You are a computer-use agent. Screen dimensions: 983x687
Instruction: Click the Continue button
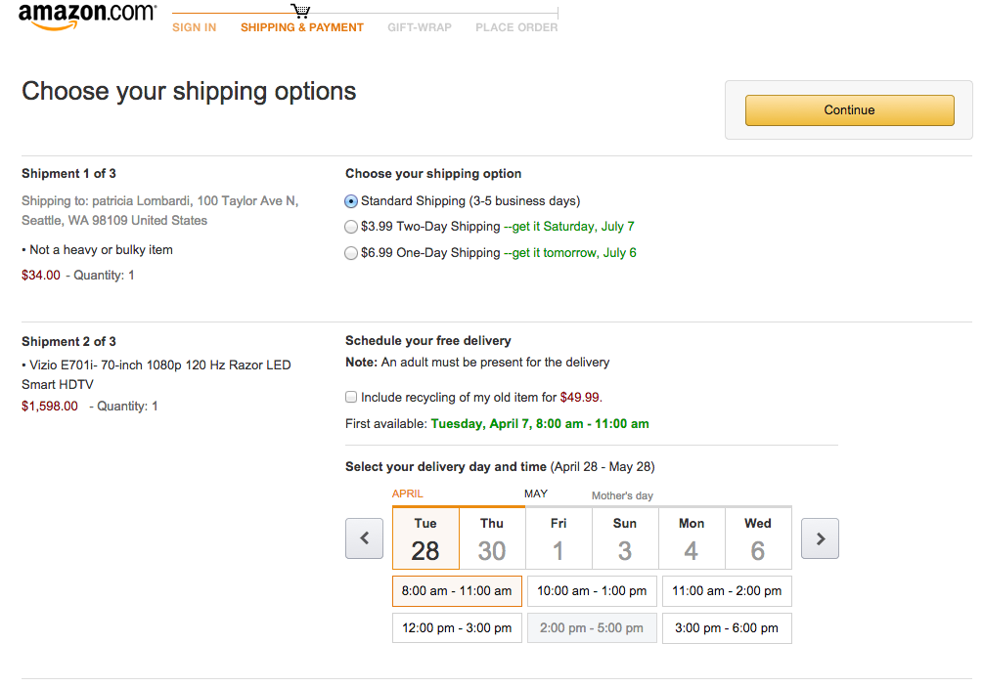(x=849, y=110)
